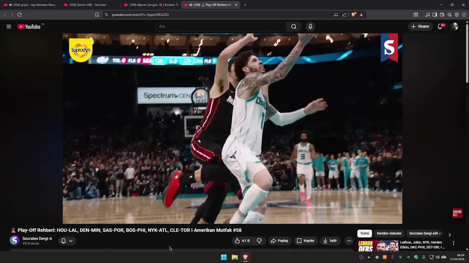
Task: Select the Seriden videolar chip
Action: coord(389,233)
